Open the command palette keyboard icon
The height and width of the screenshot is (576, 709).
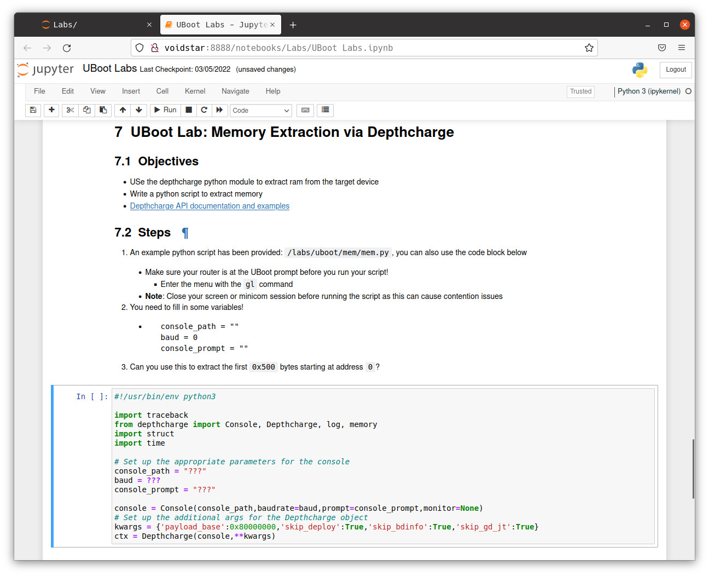[305, 110]
